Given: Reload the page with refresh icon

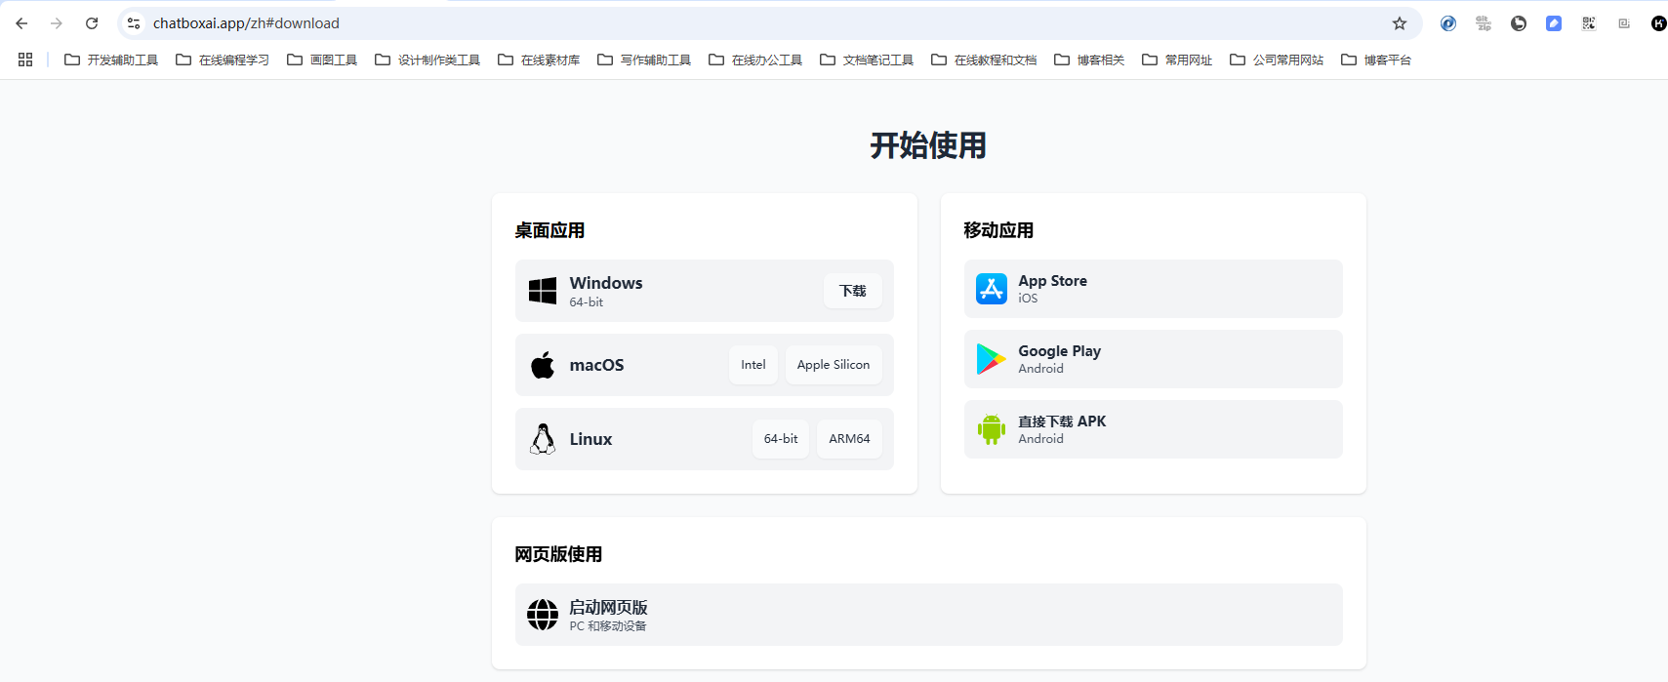Looking at the screenshot, I should click(x=92, y=23).
